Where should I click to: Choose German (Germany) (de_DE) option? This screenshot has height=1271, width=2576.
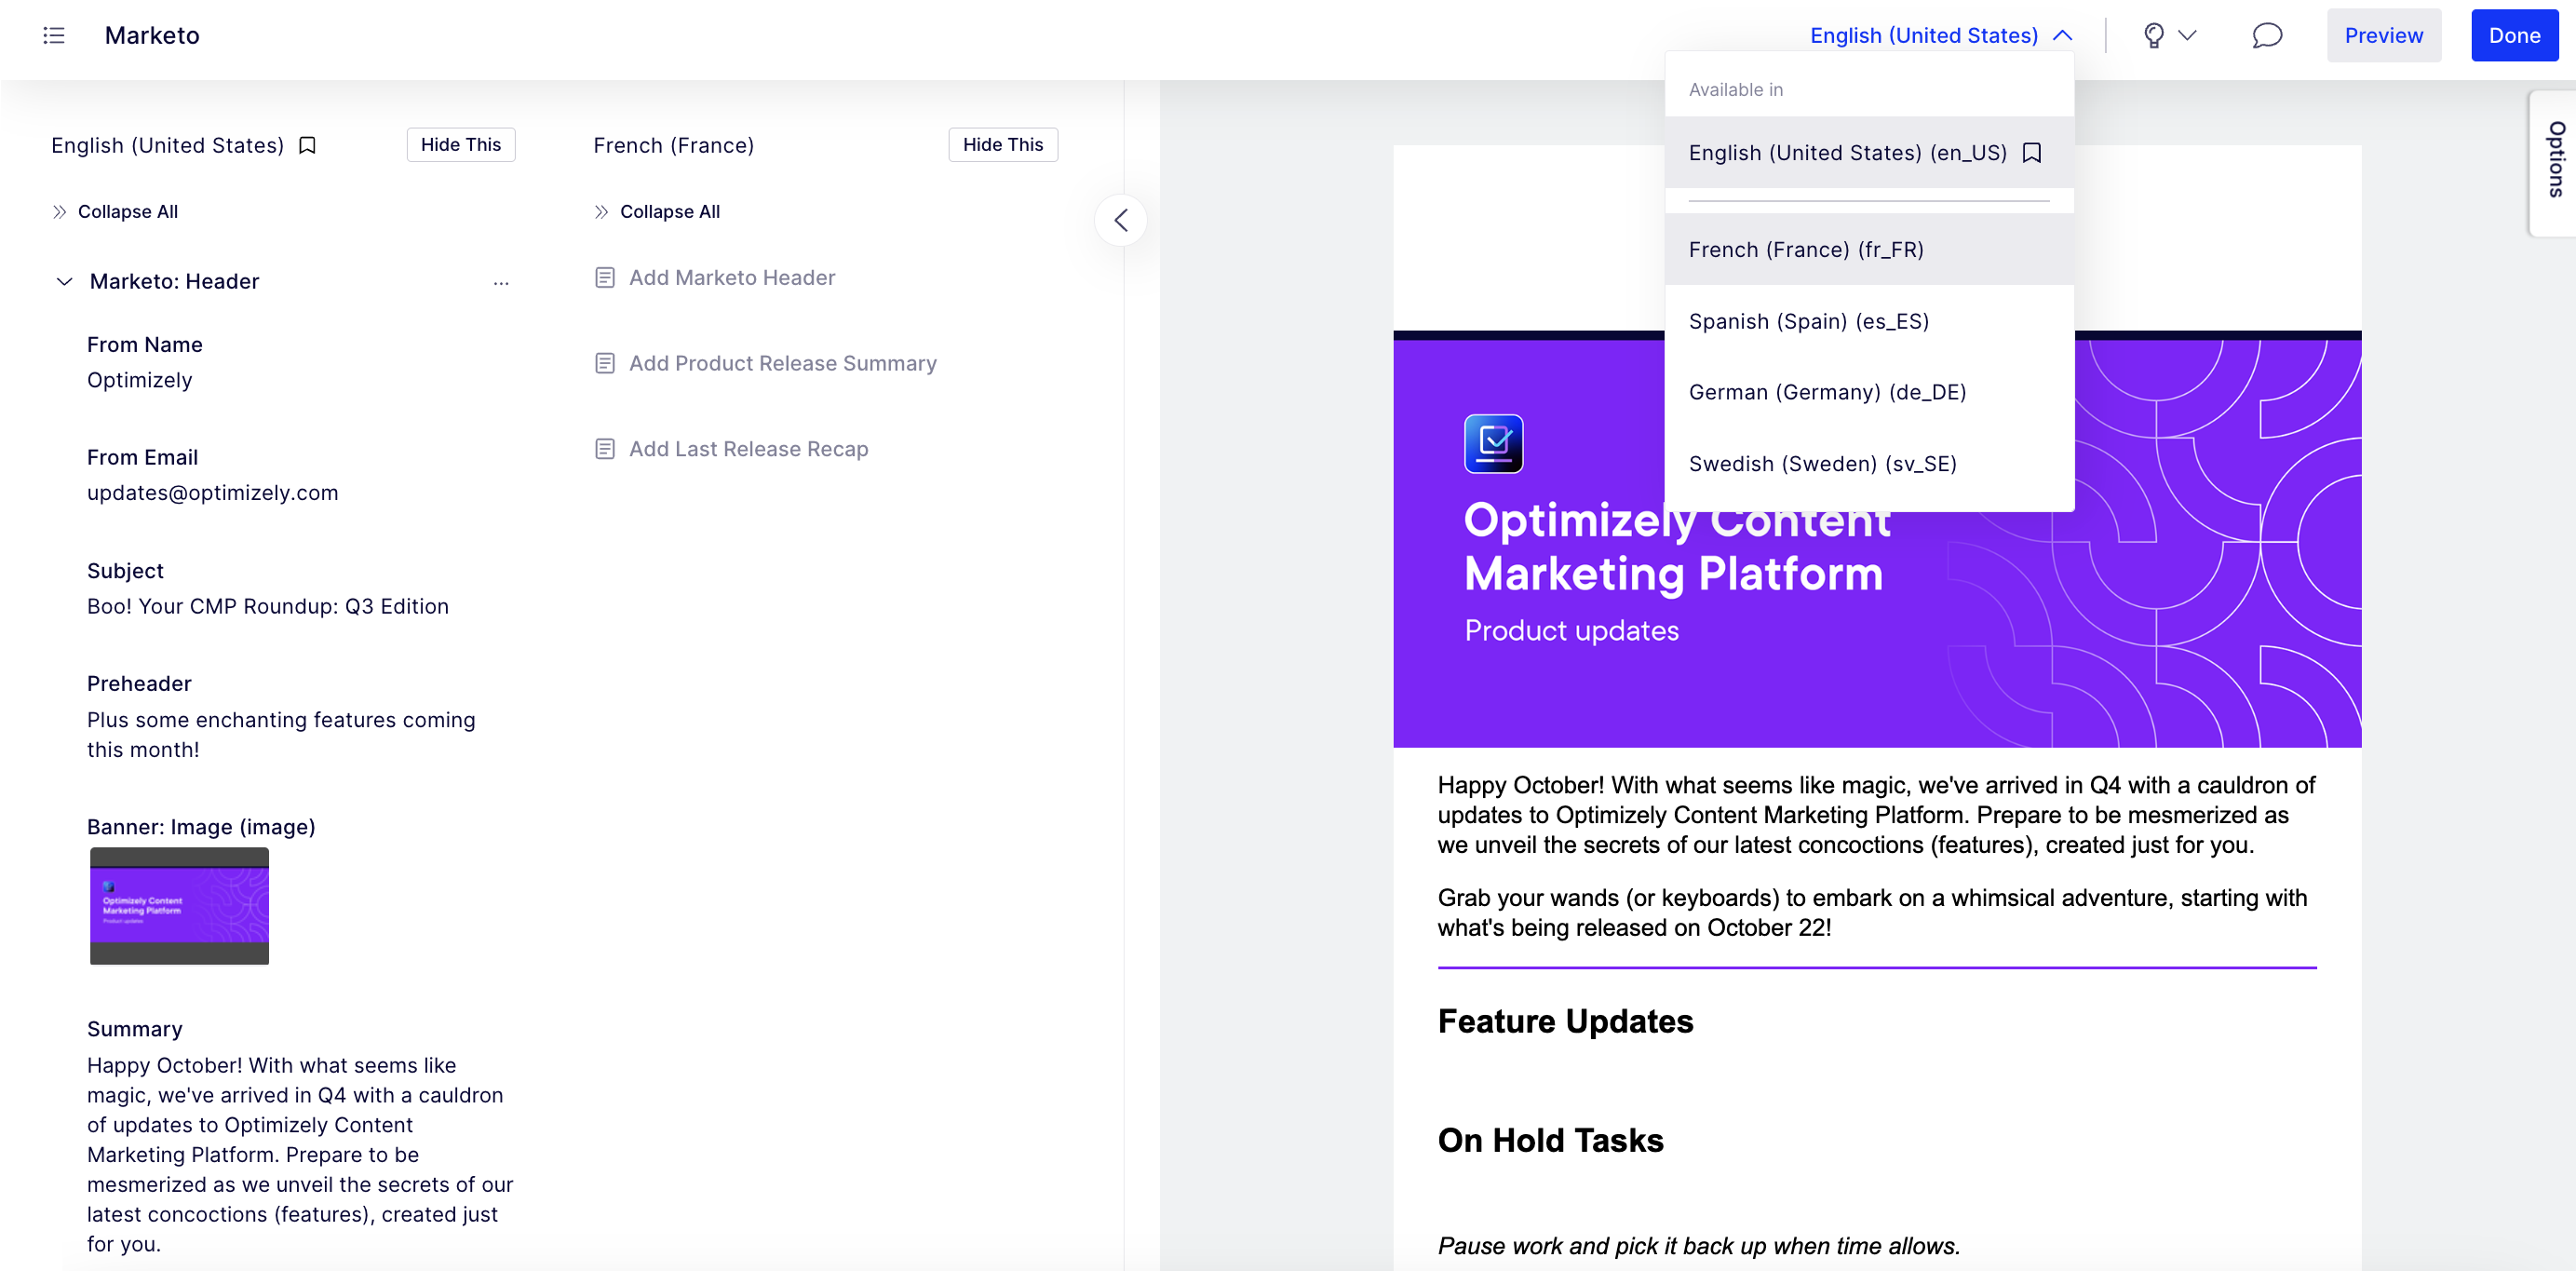[1868, 392]
